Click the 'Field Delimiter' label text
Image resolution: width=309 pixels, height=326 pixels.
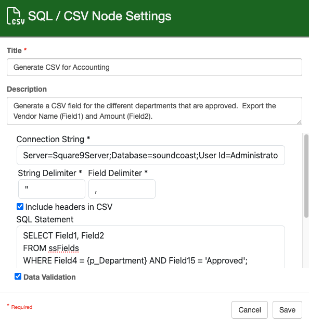[x=115, y=173]
